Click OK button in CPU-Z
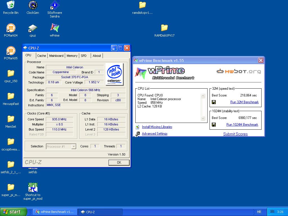 pyautogui.click(x=119, y=162)
